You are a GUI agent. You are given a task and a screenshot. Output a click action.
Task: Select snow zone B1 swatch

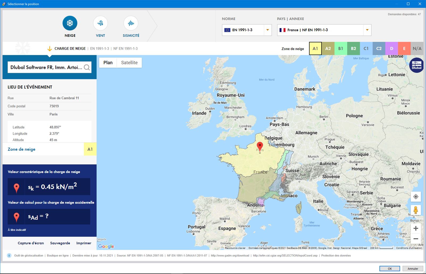coord(341,49)
